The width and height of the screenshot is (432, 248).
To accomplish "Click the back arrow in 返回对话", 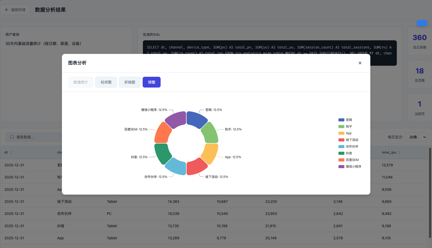I will click(x=7, y=10).
